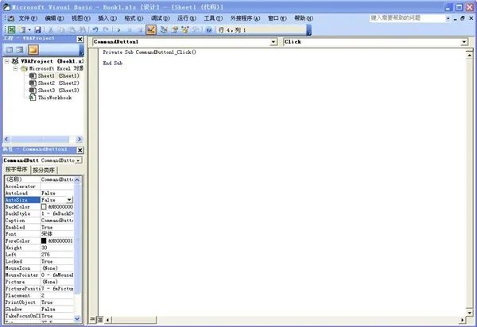Open Project Explorer from the toolbar
This screenshot has width=477, height=327.
165,29
